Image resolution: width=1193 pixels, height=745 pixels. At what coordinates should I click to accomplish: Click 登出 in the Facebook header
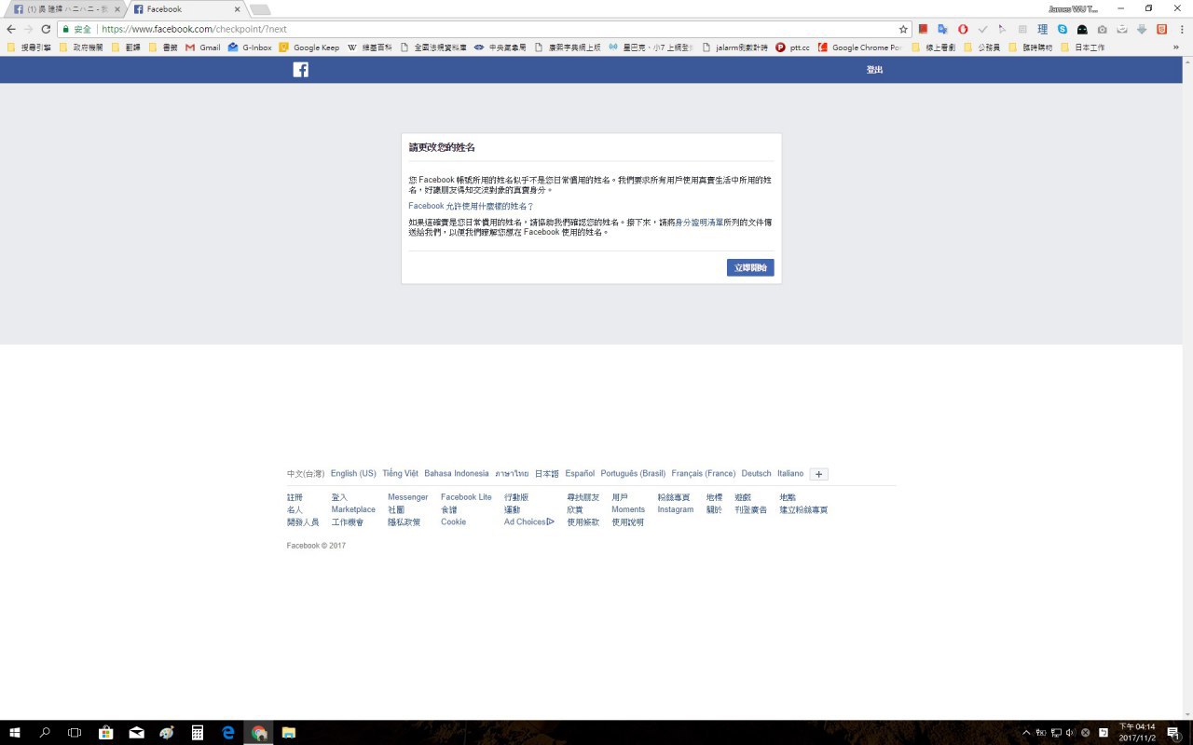click(874, 70)
